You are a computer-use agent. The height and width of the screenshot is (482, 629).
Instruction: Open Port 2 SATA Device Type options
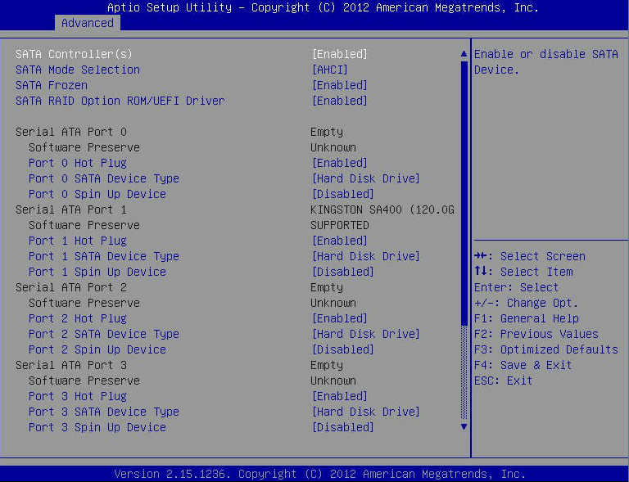[365, 334]
